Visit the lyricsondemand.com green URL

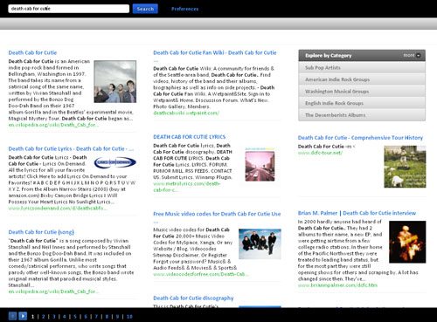pos(58,209)
